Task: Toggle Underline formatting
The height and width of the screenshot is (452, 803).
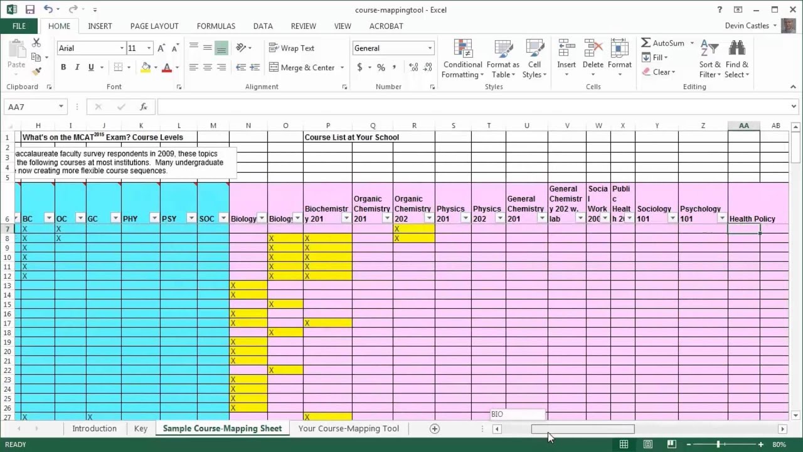Action: pos(91,67)
